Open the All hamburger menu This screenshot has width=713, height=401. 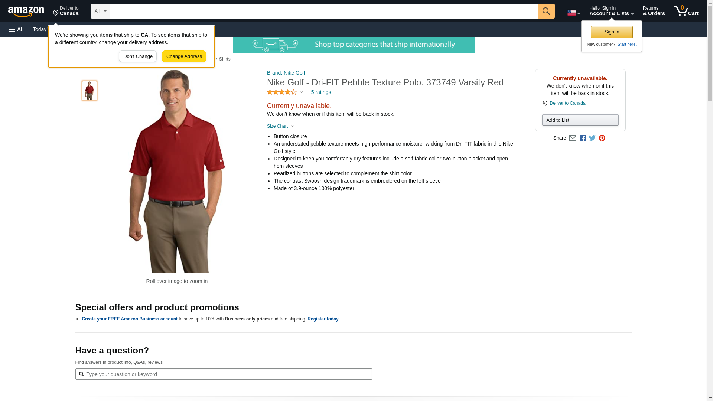16,29
